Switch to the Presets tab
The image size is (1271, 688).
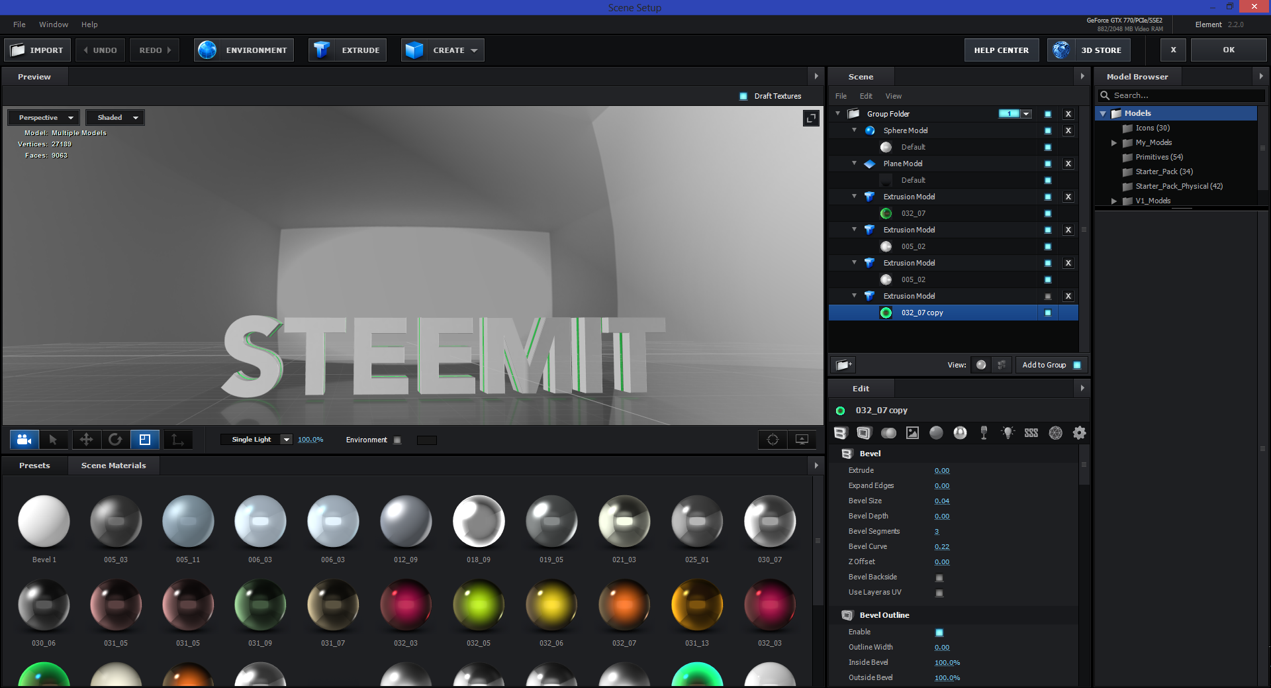(x=34, y=466)
